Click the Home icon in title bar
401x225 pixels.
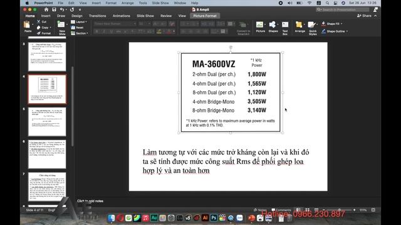coord(46,10)
